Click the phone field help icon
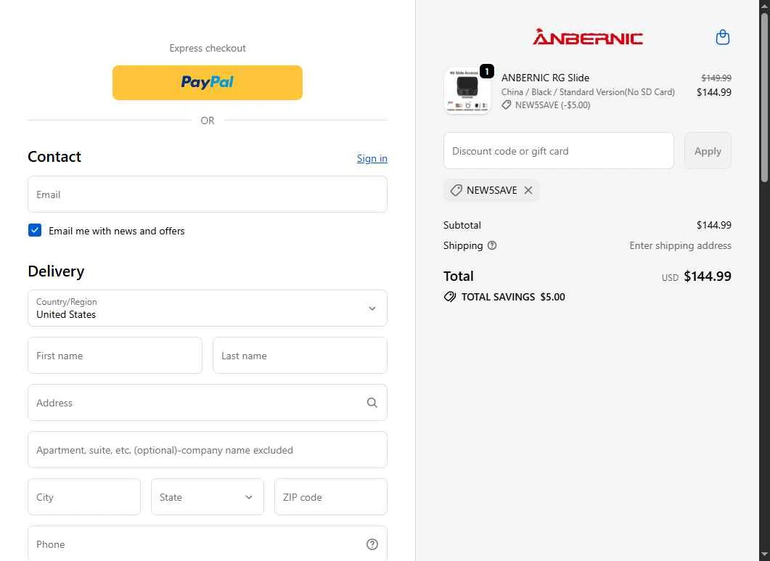The image size is (770, 561). (372, 544)
